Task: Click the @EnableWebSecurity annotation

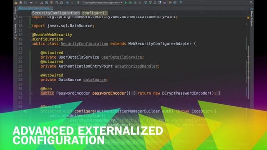Action: 52,35
